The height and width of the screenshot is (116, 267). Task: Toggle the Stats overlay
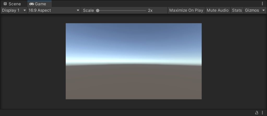[237, 10]
